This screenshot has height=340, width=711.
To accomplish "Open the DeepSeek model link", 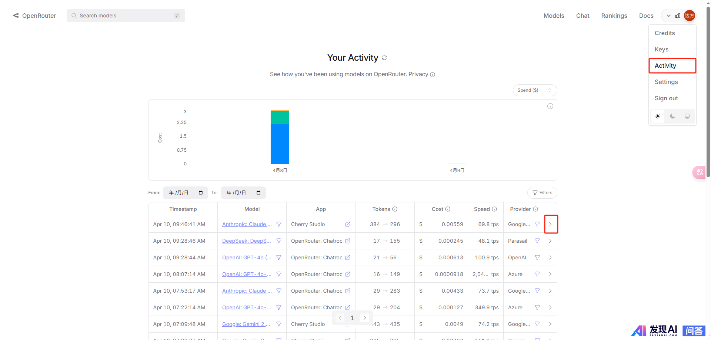I will pyautogui.click(x=247, y=241).
